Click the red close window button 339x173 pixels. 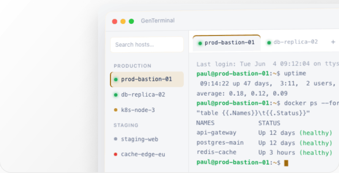click(x=115, y=21)
